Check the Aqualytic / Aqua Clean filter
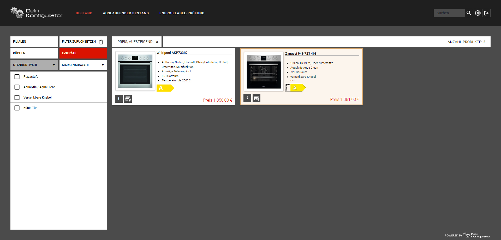This screenshot has width=501, height=240. click(x=17, y=87)
